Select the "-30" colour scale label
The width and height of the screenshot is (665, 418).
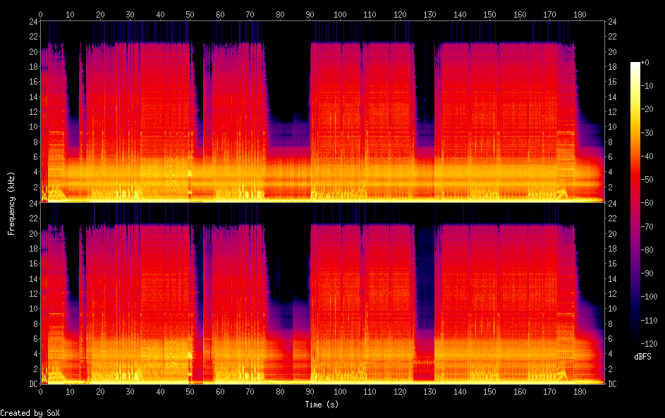(647, 133)
